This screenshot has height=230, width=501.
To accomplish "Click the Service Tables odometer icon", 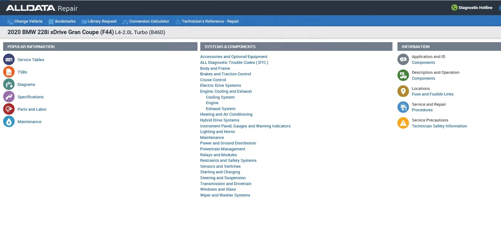I will [9, 60].
